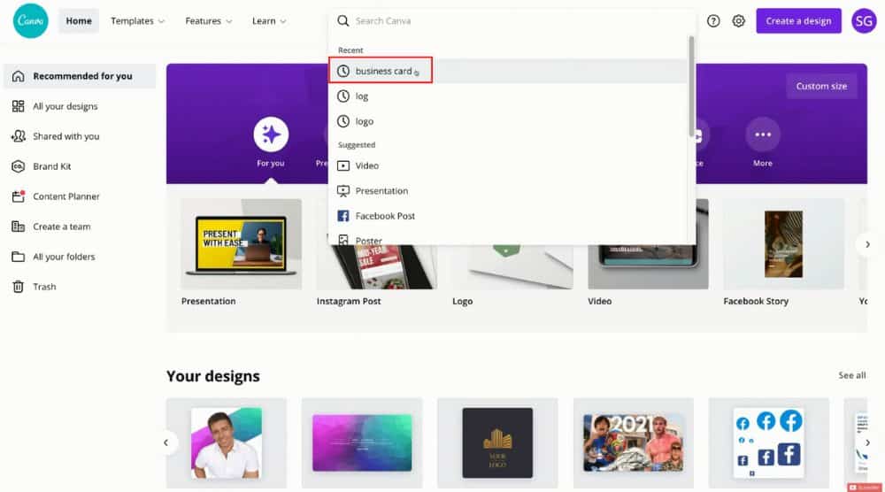Click the Canva logo

coord(30,21)
